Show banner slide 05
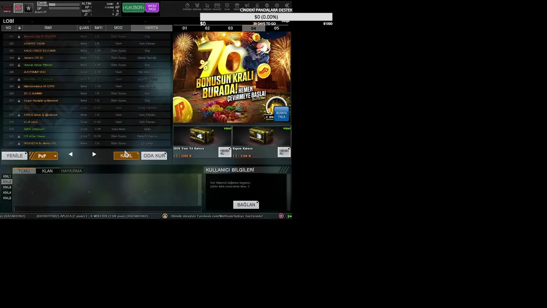Screen dimensions: 547x308 276,28
